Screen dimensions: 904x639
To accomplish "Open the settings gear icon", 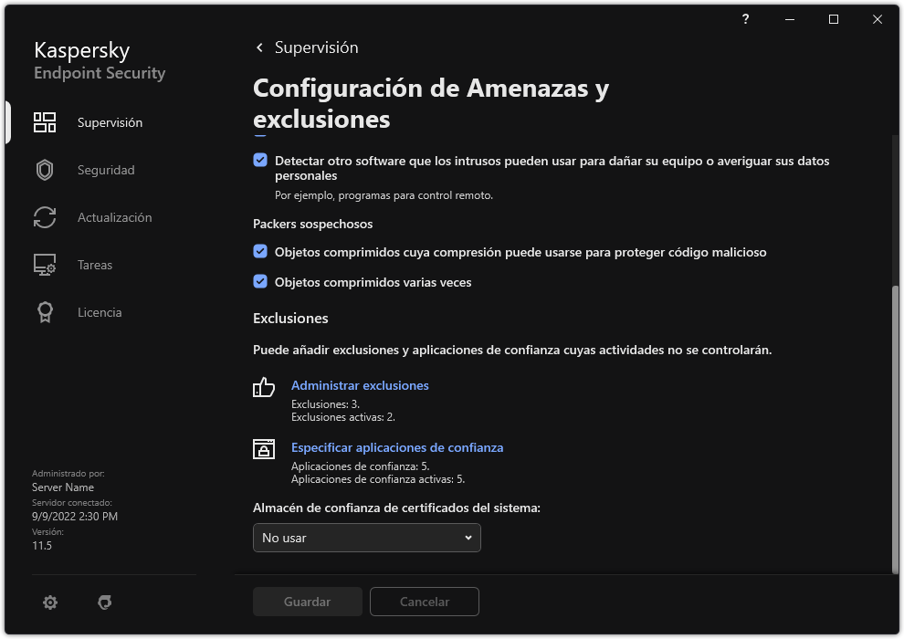I will (50, 602).
